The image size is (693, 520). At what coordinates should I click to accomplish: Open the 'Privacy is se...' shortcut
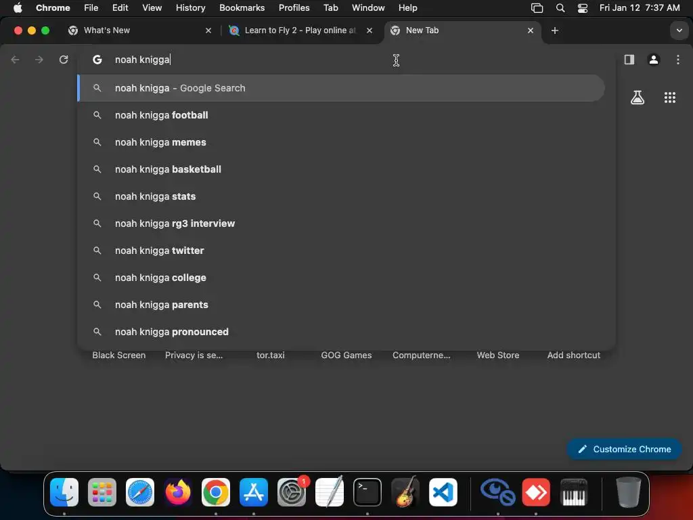click(x=194, y=355)
